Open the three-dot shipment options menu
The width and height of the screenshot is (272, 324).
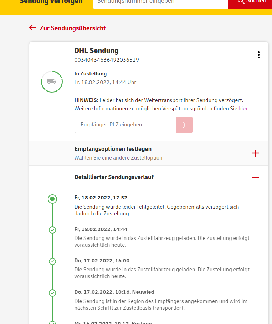pyautogui.click(x=258, y=55)
